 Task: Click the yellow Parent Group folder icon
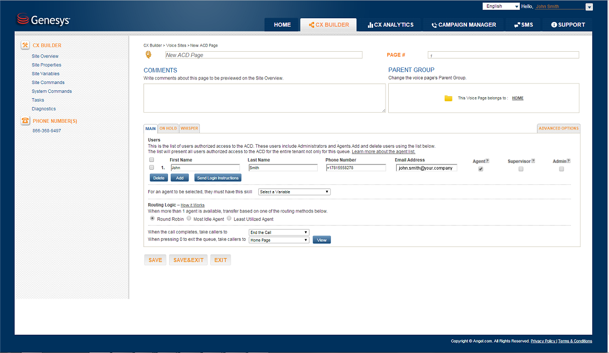[x=448, y=98]
